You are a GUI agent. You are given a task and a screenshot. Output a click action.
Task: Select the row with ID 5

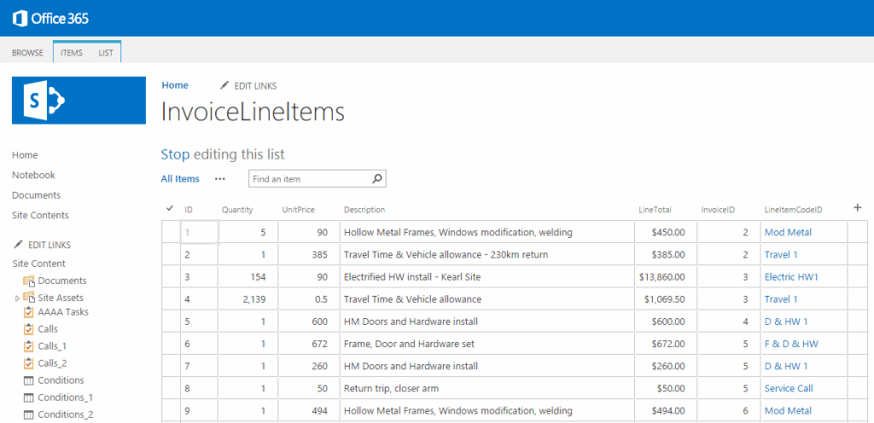[171, 322]
